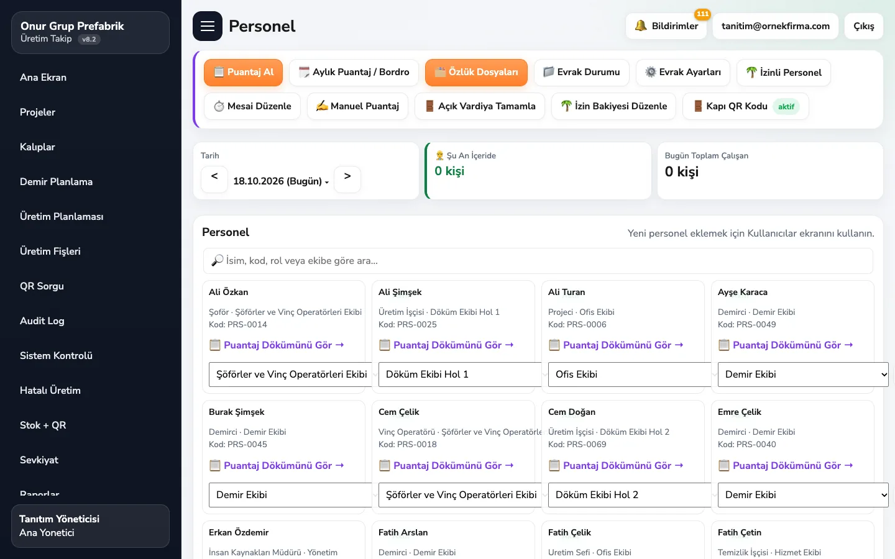This screenshot has width=895, height=559.
Task: Click the notification bell icon
Action: pos(641,26)
